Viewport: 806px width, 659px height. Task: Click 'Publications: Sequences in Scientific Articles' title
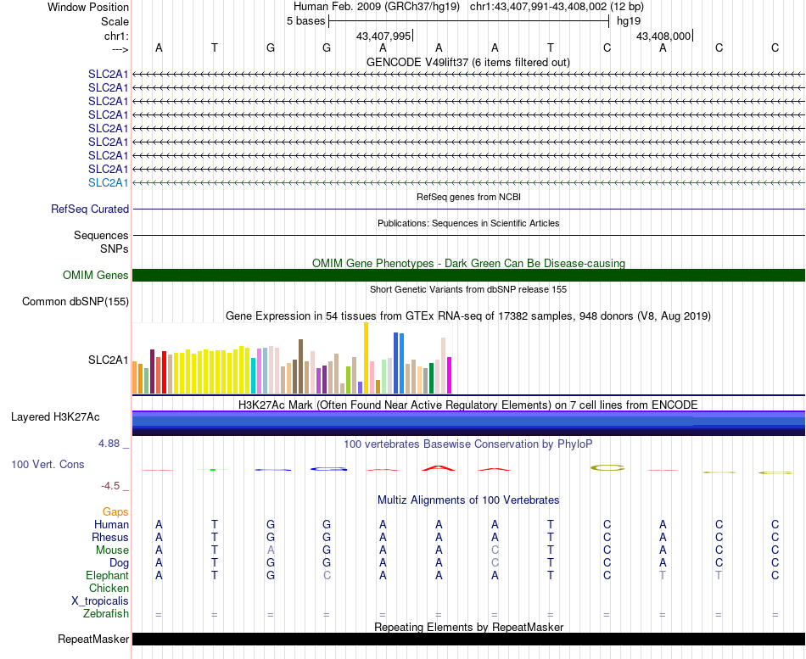coord(468,223)
